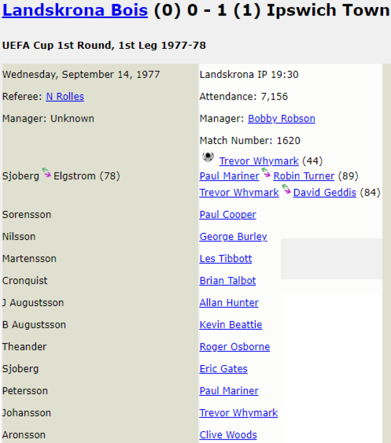Screen dimensions: 391x443
Task: Click the football goal icon beside Trevor Whymark
Action: [208, 157]
